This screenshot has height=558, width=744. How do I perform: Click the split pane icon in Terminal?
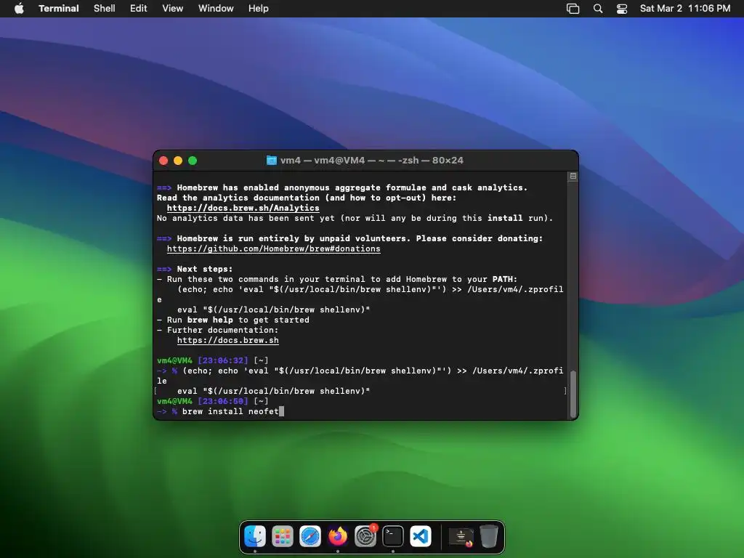pos(573,176)
